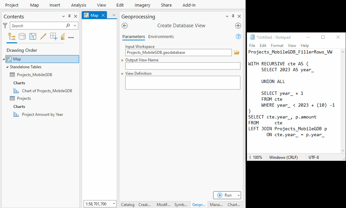Click the Output View Name field

tap(182, 66)
